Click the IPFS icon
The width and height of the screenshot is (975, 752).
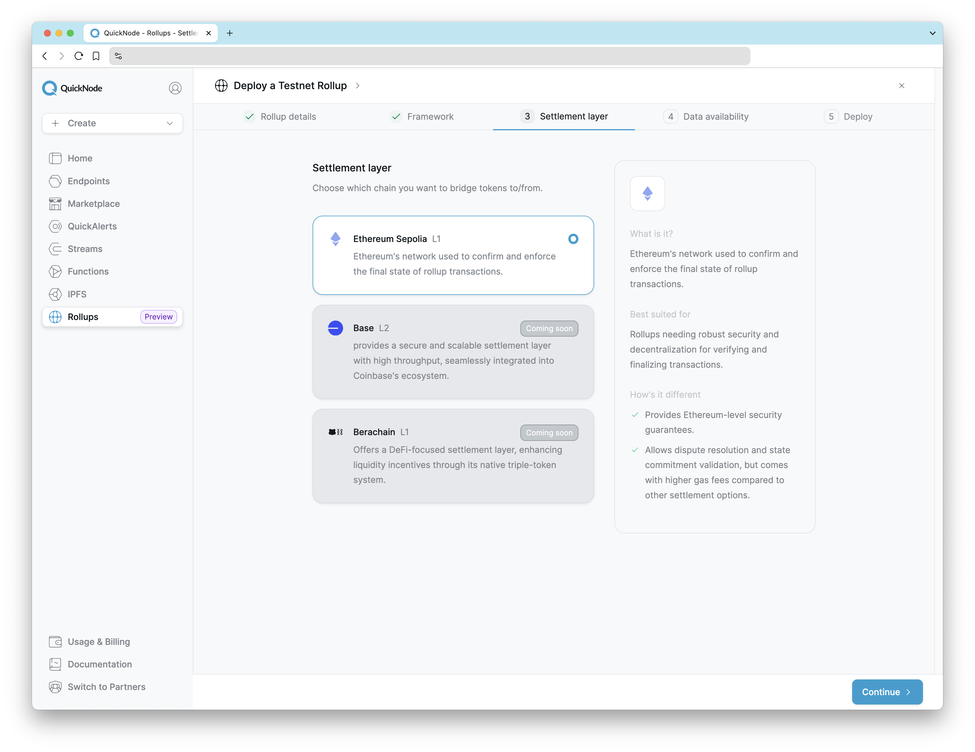pos(55,294)
